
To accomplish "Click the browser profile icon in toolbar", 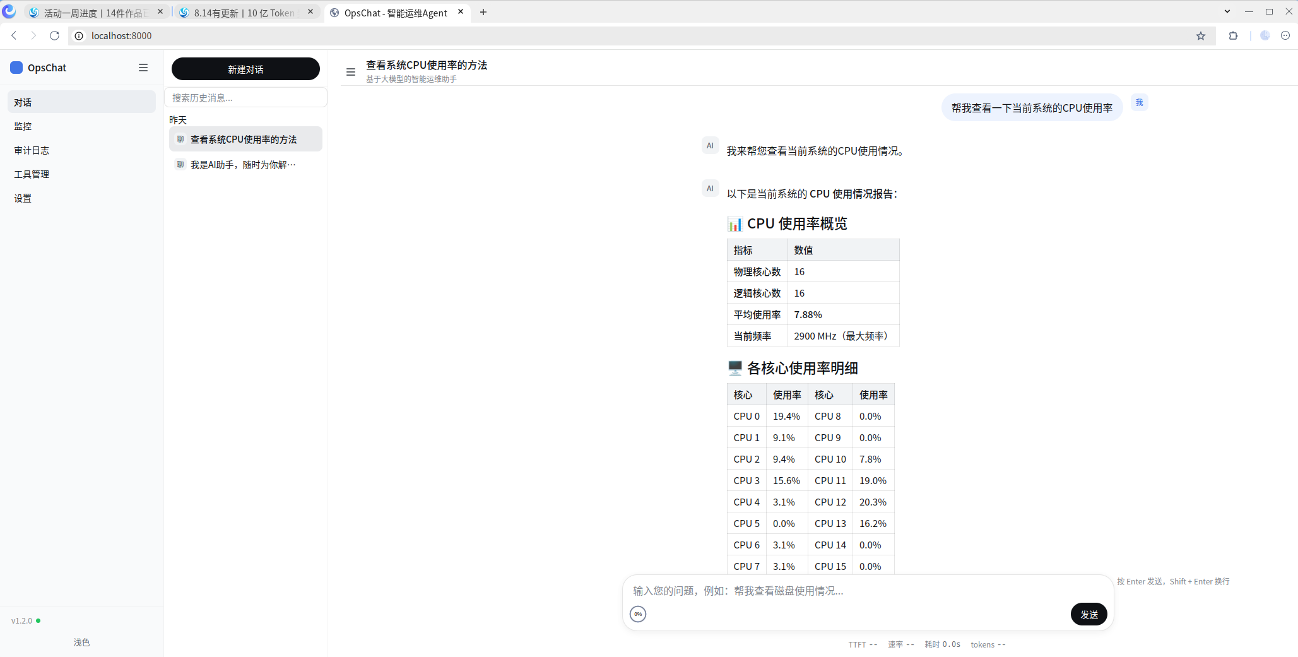I will (x=1265, y=36).
